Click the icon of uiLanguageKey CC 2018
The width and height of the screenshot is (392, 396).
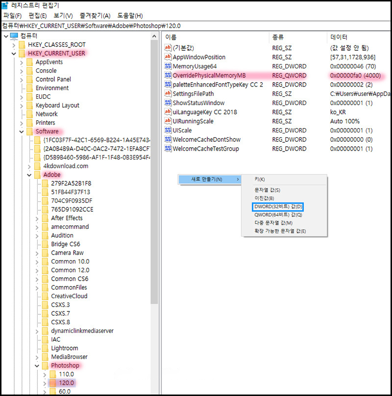pyautogui.click(x=168, y=112)
